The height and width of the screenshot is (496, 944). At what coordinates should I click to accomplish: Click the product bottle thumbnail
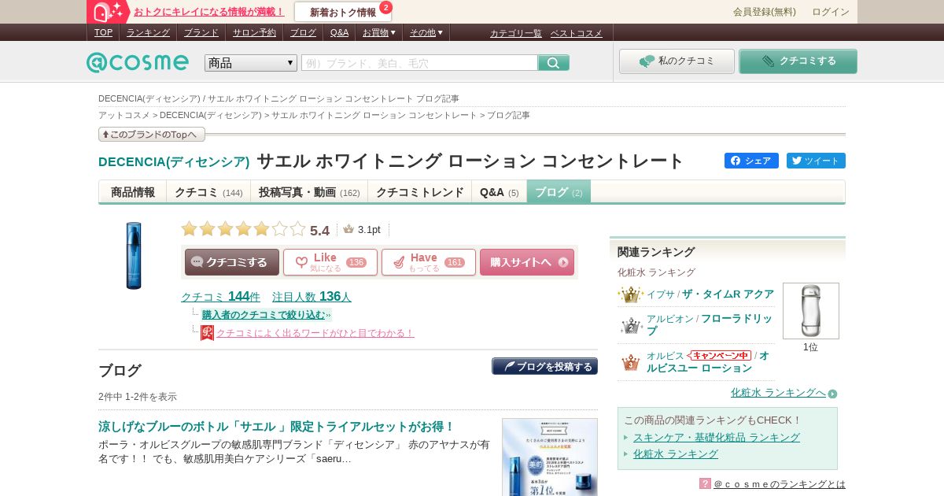point(134,256)
